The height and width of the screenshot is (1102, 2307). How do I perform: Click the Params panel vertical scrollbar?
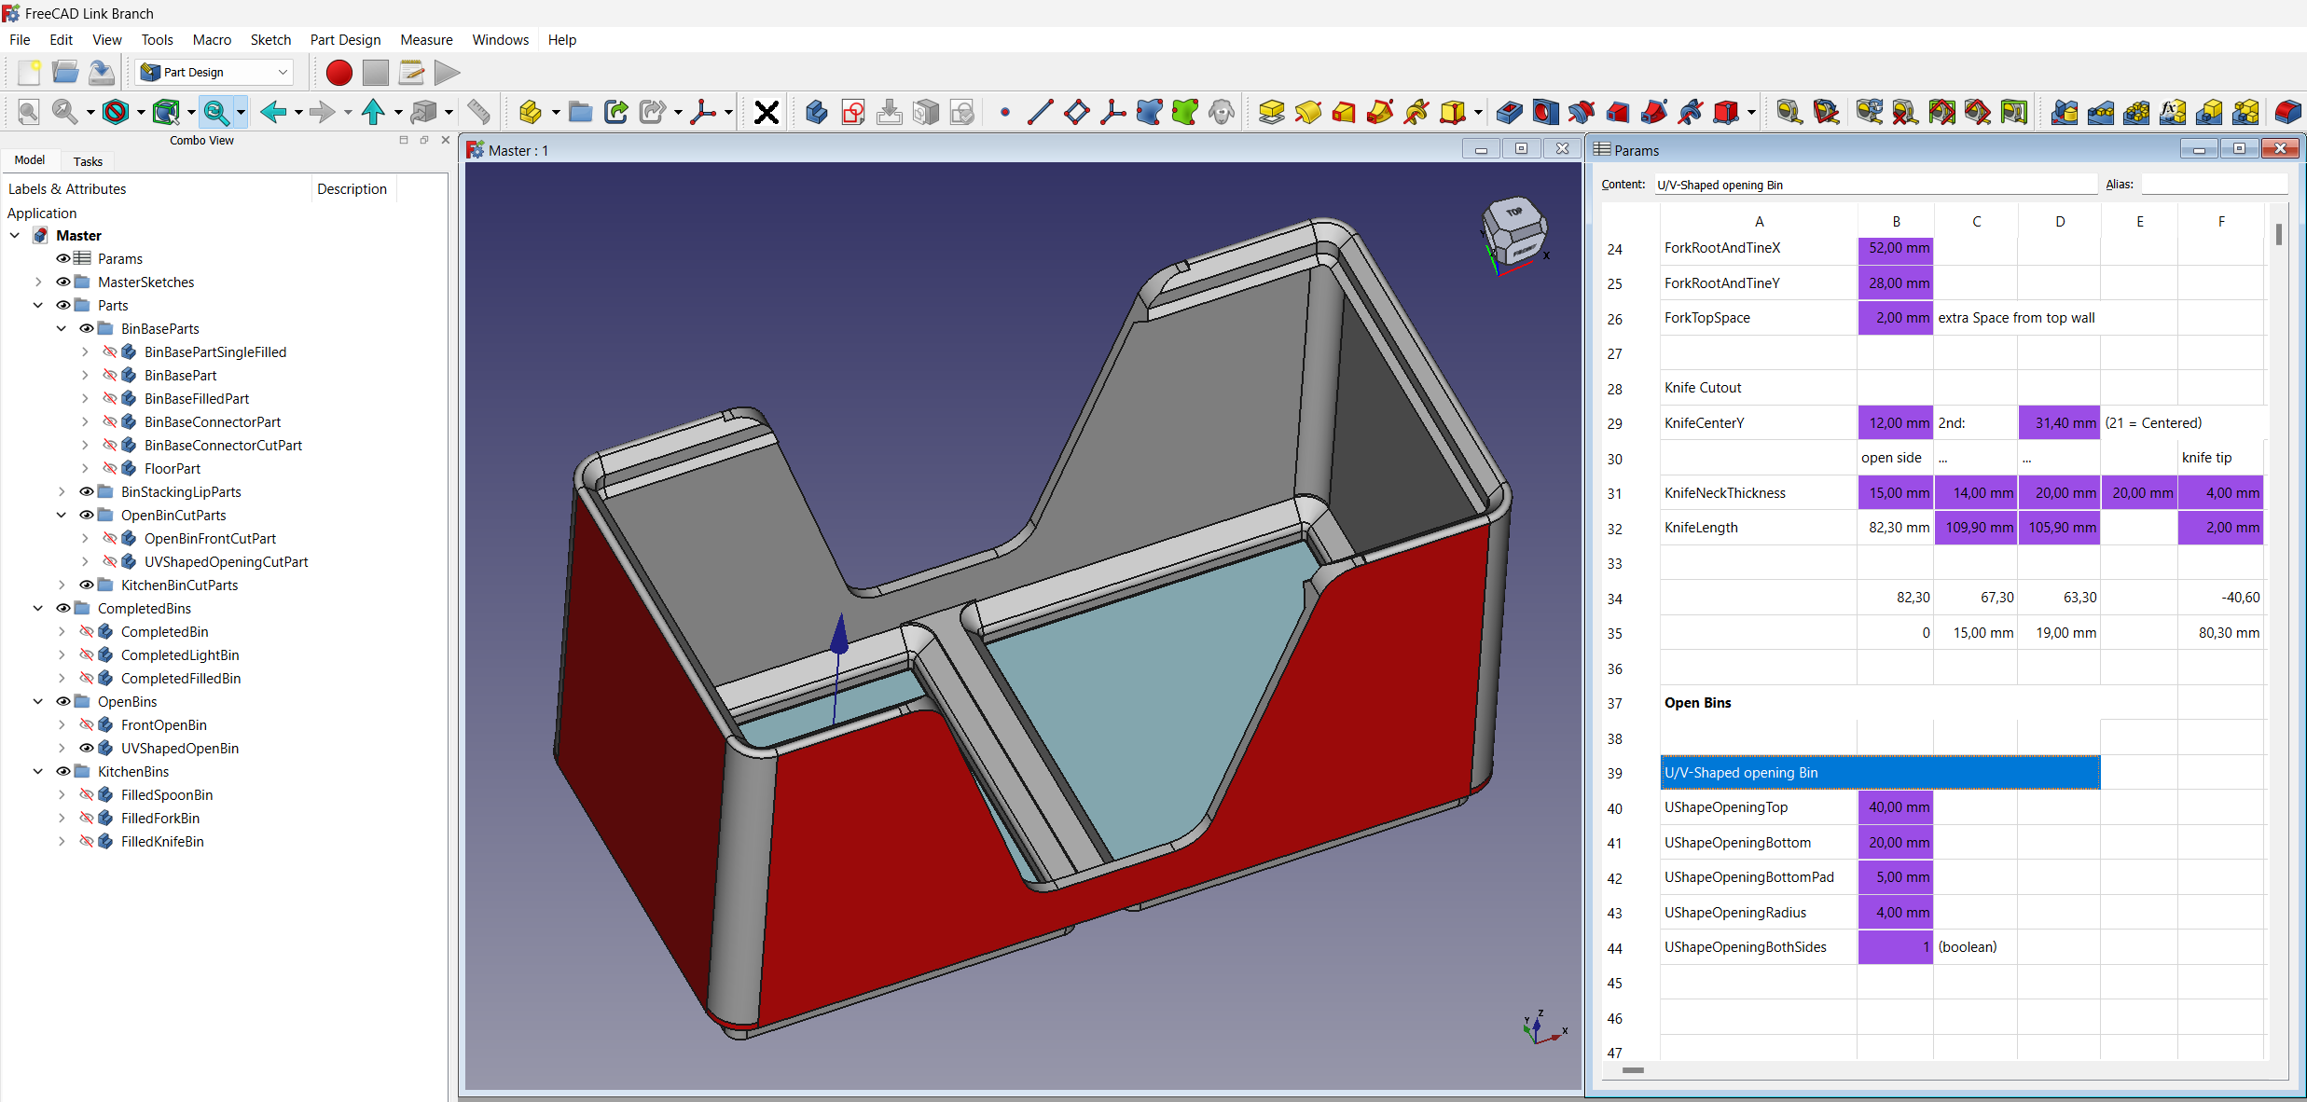2278,236
